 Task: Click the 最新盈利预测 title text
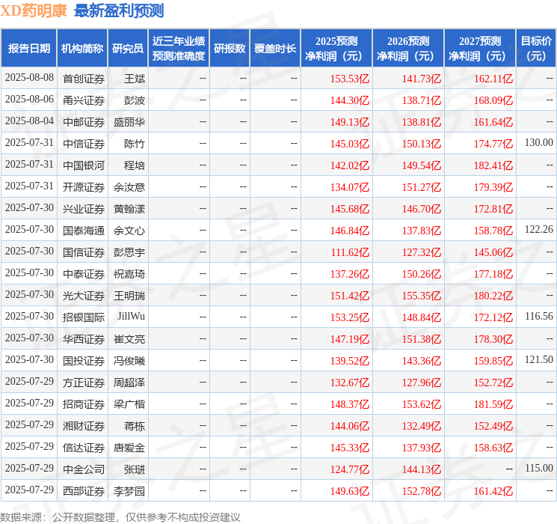click(119, 11)
